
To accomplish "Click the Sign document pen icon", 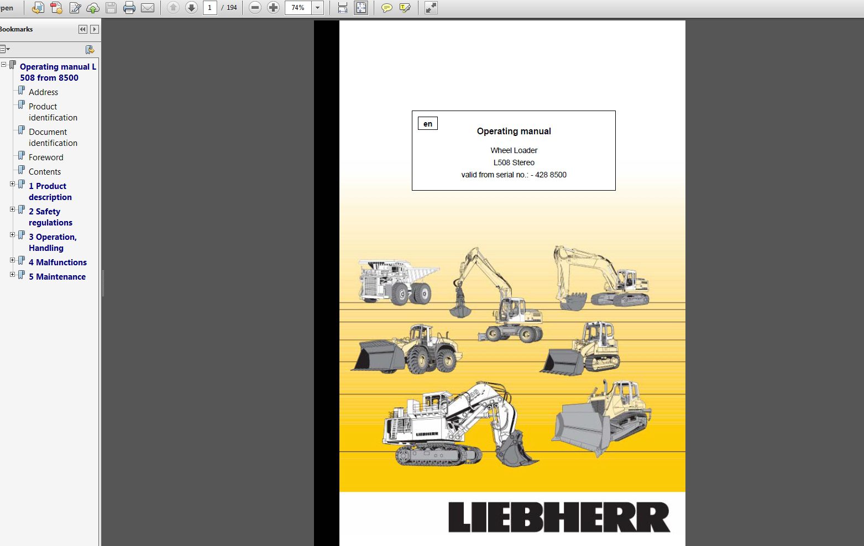I will (75, 8).
